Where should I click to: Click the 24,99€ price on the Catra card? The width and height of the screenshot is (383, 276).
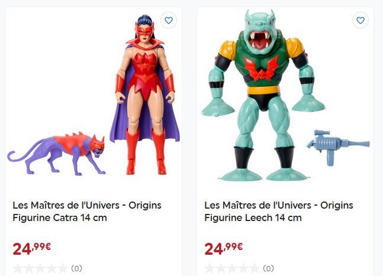(x=32, y=249)
